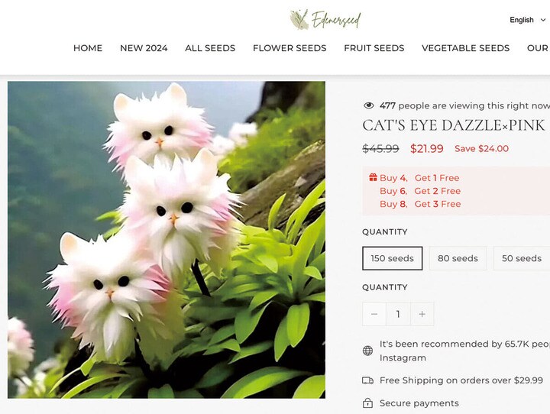Click the quantity number input field
This screenshot has width=550, height=414.
tap(398, 314)
